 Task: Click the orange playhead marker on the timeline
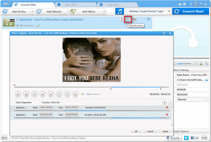[14, 85]
